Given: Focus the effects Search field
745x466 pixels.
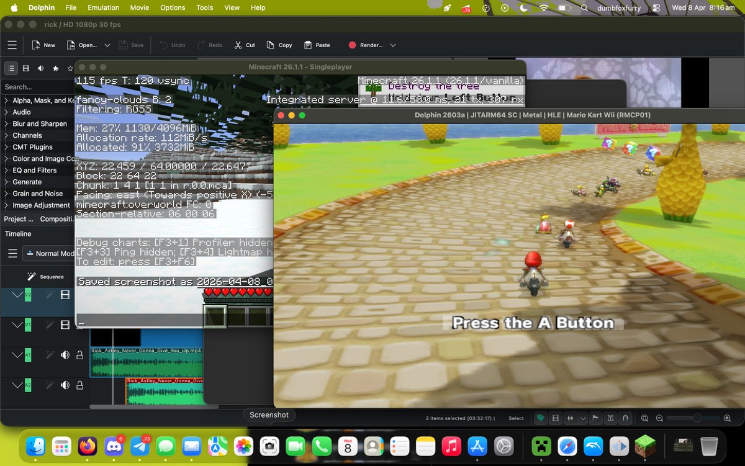Looking at the screenshot, I should 38,87.
